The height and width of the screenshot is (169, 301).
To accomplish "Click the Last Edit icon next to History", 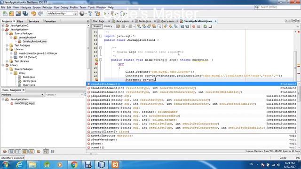I will (x=118, y=26).
